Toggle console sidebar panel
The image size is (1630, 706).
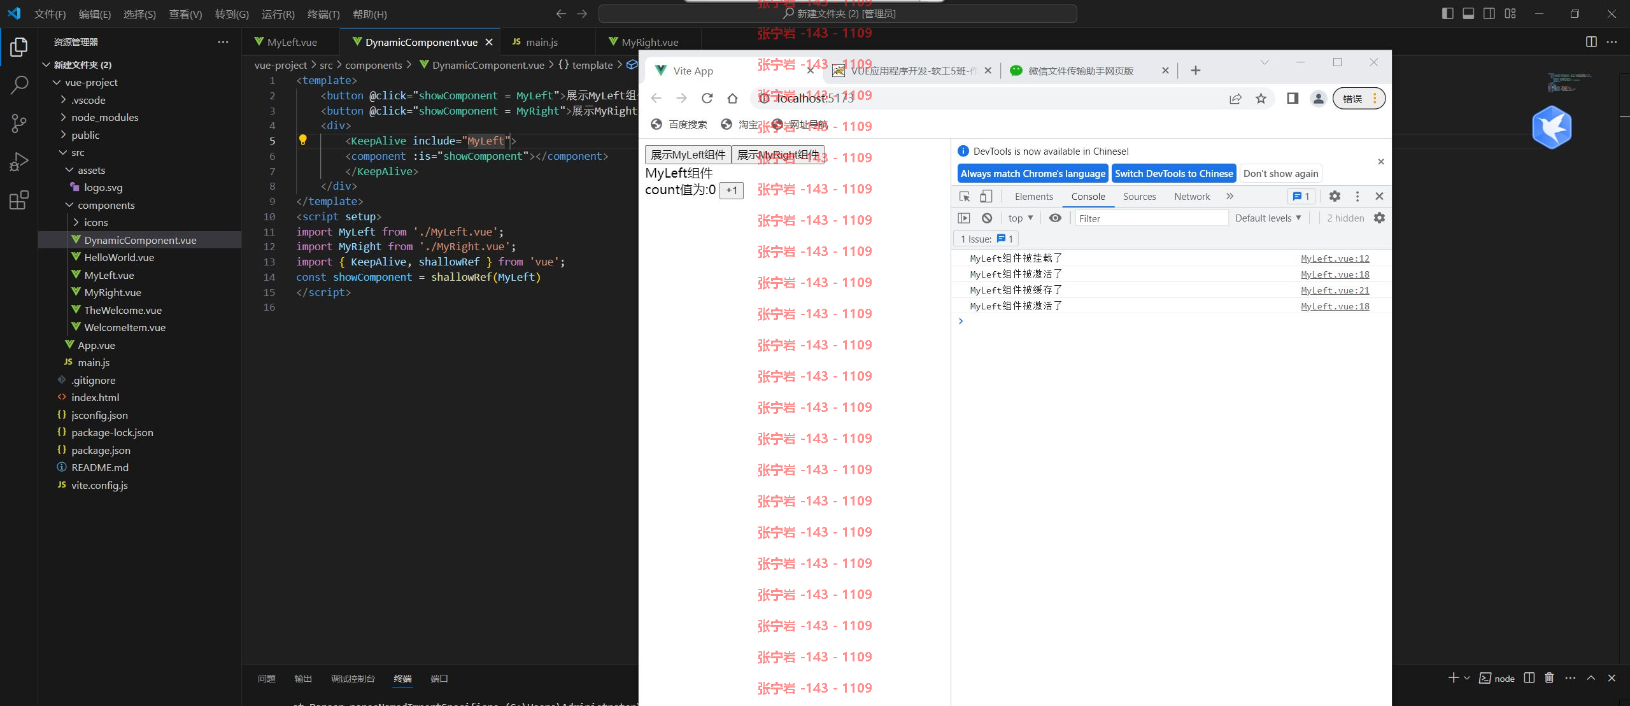tap(964, 218)
